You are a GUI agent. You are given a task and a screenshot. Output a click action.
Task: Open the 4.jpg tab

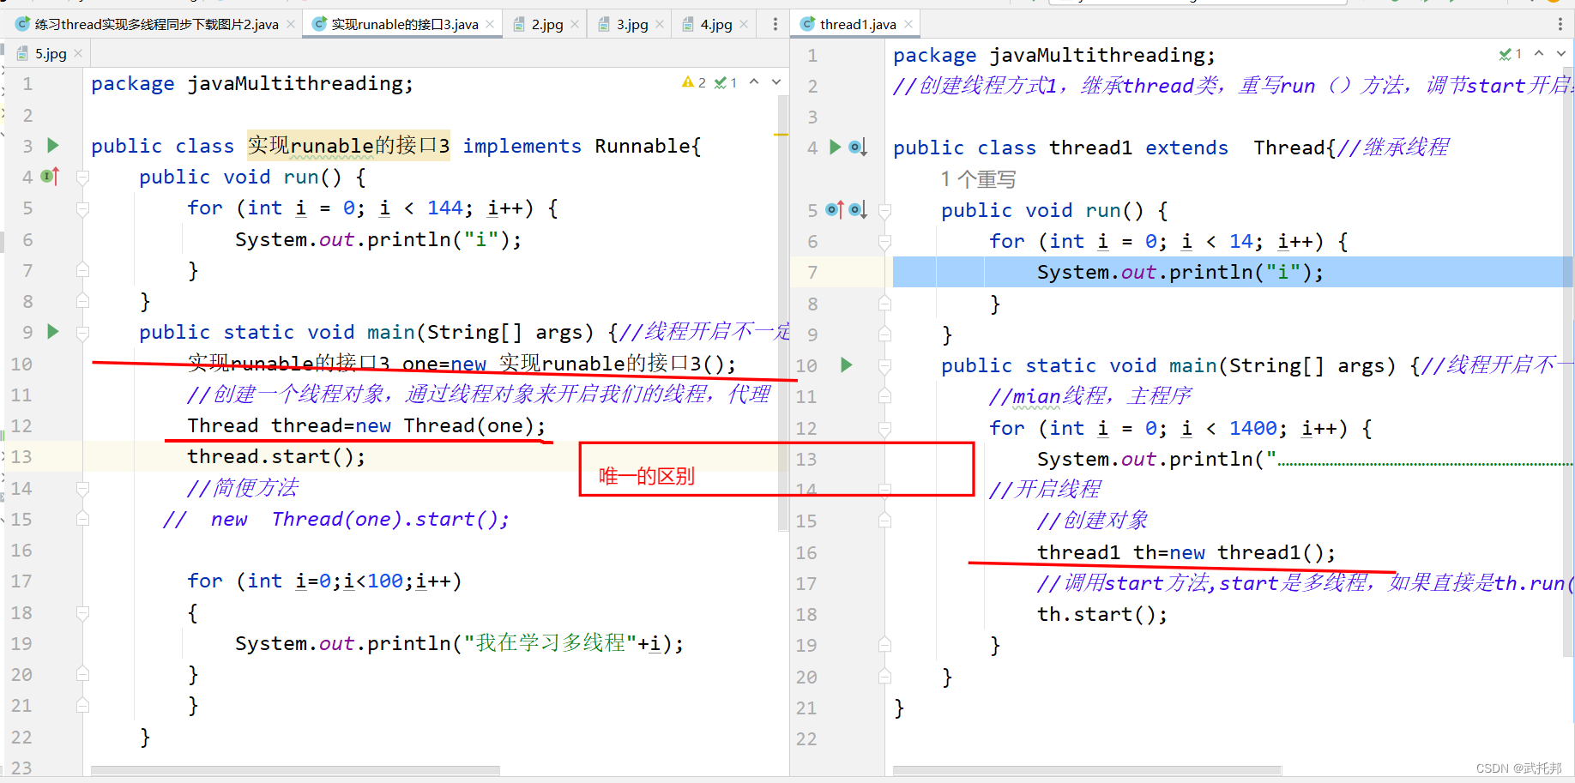click(715, 24)
